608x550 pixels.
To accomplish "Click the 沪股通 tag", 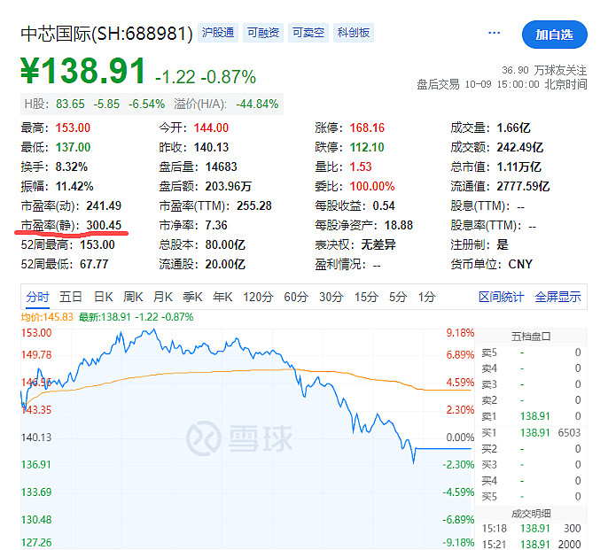I will coord(217,33).
